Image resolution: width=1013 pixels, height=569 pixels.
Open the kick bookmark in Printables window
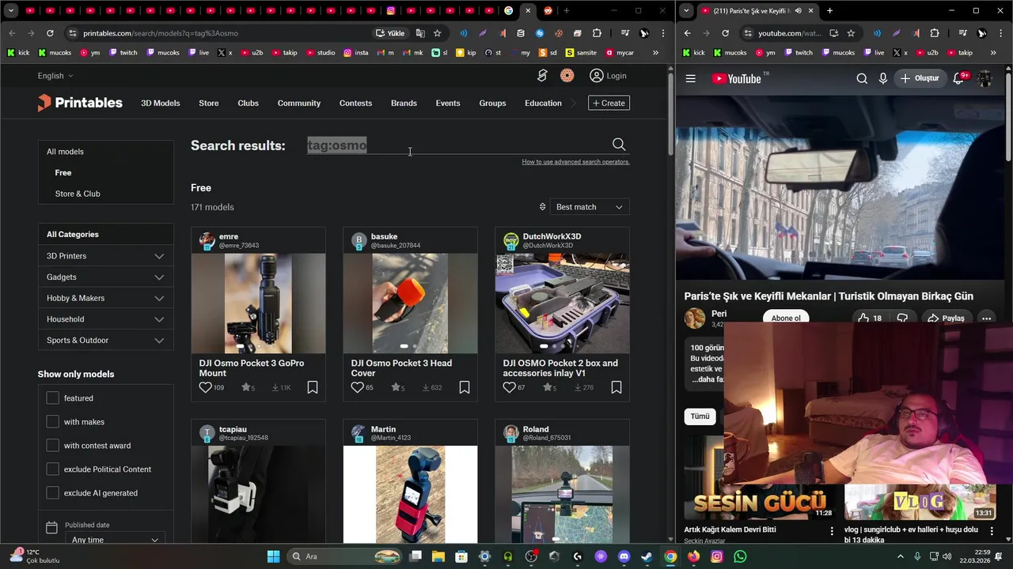(17, 52)
